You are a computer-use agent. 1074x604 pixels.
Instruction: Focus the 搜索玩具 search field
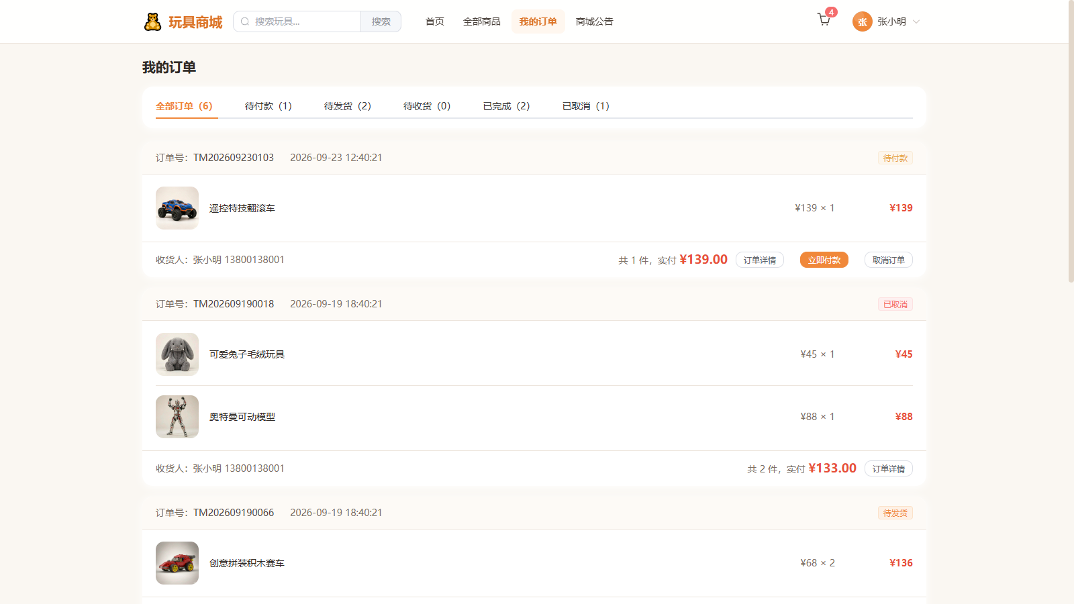pyautogui.click(x=297, y=21)
